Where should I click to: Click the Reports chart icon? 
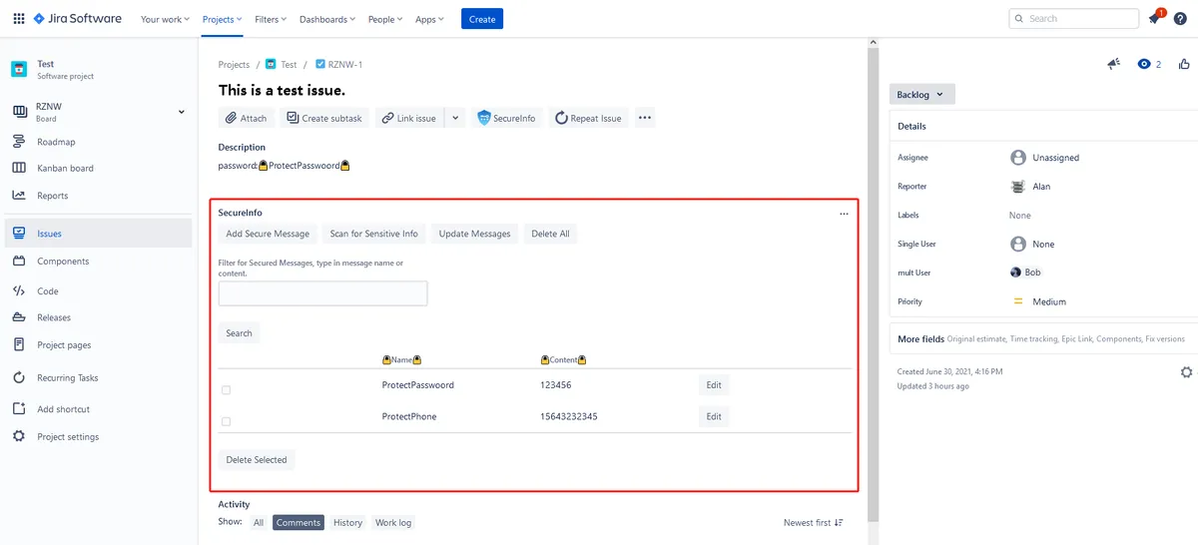(18, 196)
